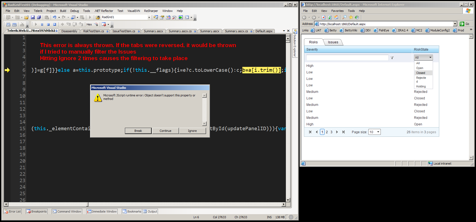476x222 pixels.
Task: Open the Page size dropdown
Action: (375, 132)
